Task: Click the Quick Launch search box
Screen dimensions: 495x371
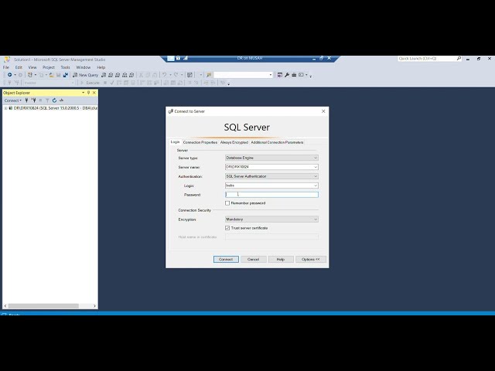Action: pos(426,59)
